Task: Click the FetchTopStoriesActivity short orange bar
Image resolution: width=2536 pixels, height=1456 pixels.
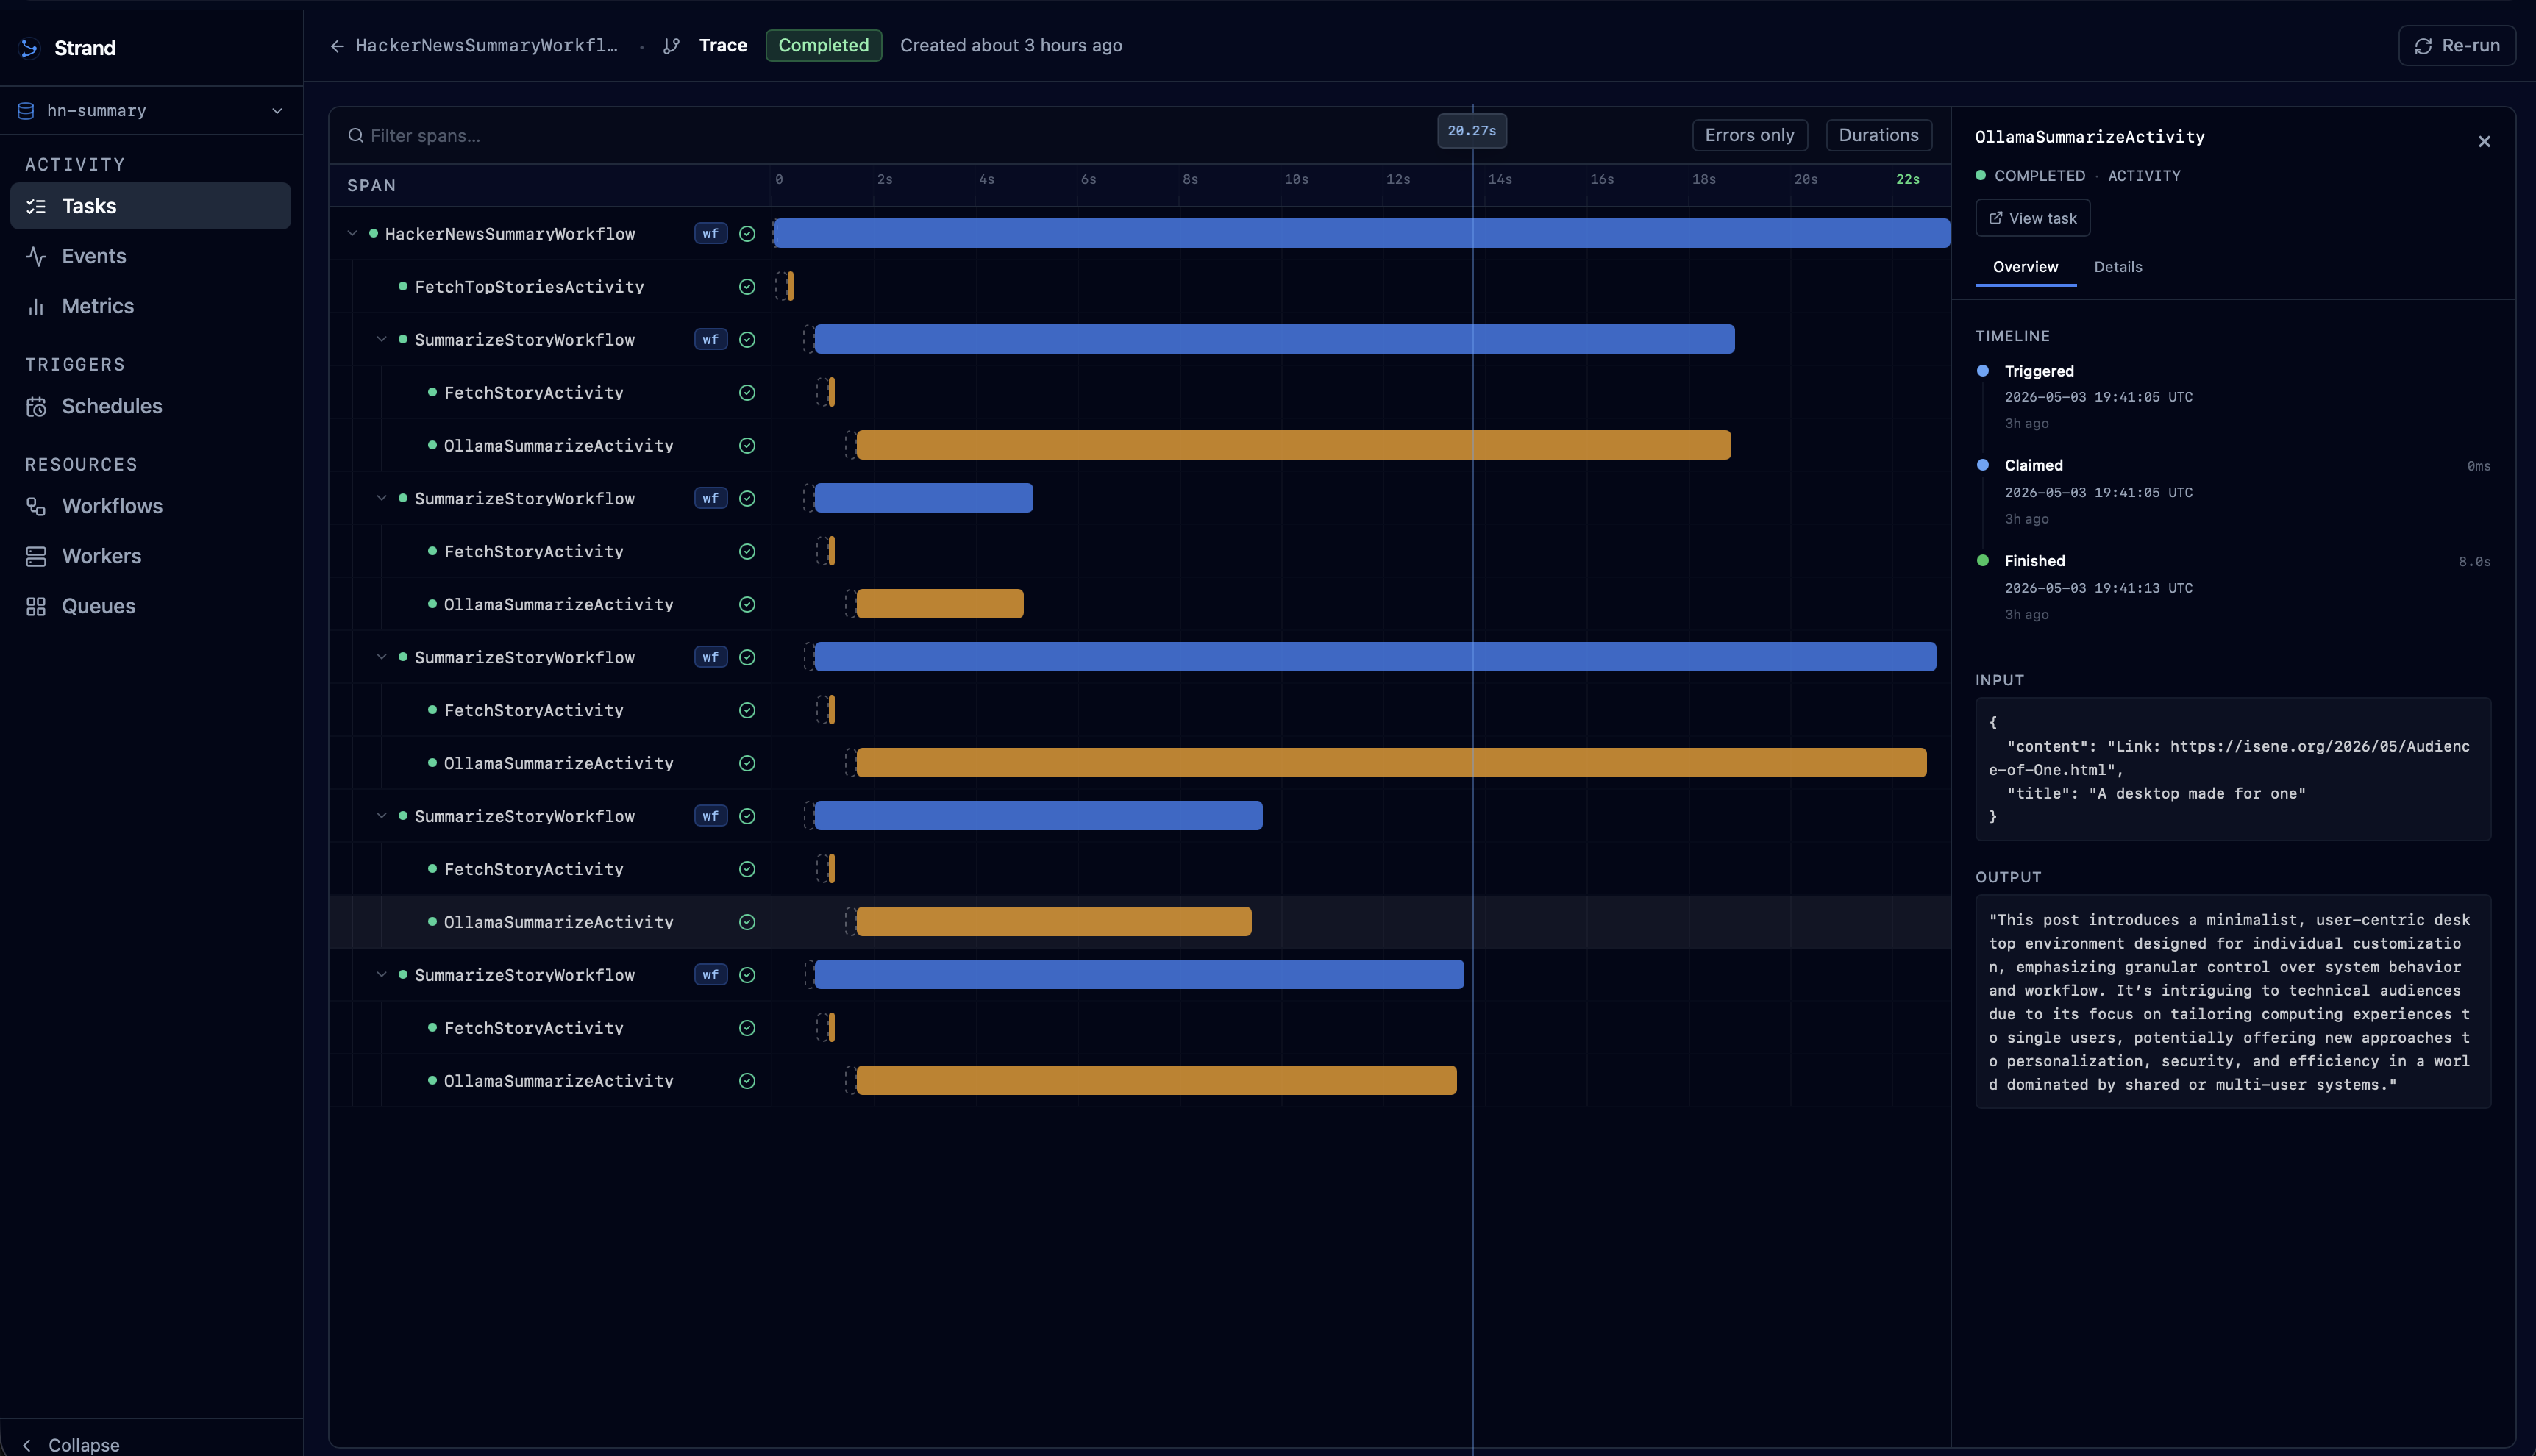Action: 790,286
